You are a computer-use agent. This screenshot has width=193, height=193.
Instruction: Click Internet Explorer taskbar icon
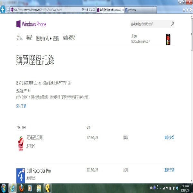12,188
